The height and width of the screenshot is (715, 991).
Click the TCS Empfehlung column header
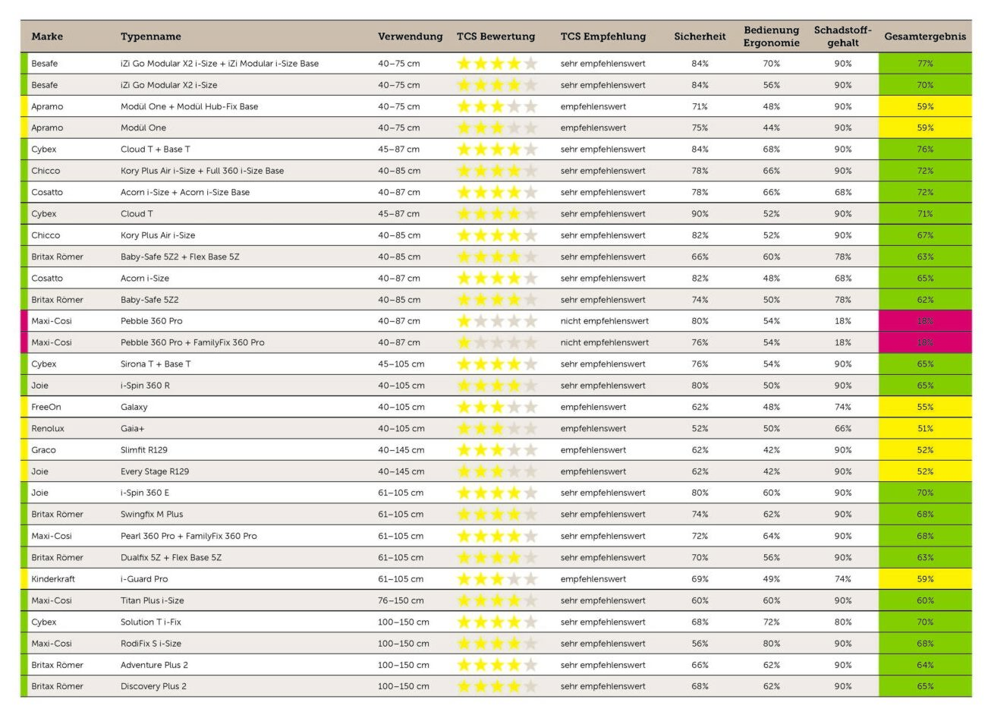point(603,36)
